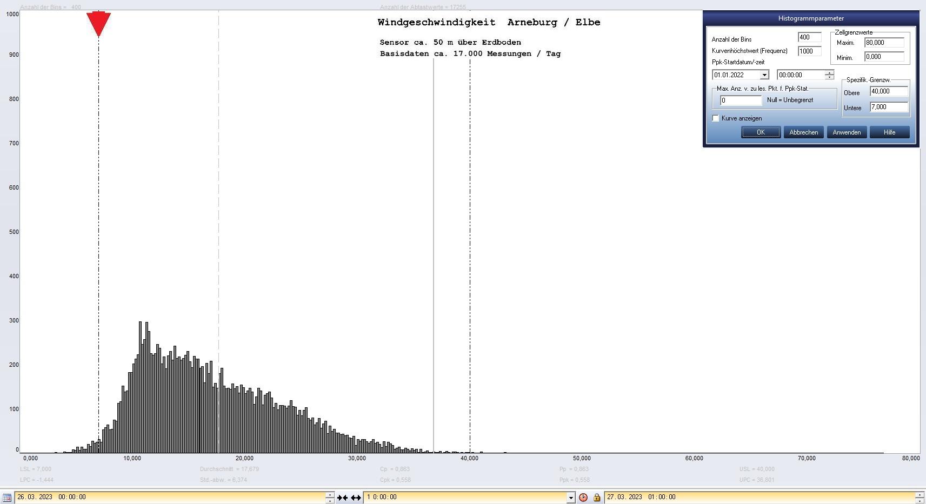Click the end date field '27.03.2023 01:00:00'
Screen dimensions: 926x504
click(x=760, y=498)
